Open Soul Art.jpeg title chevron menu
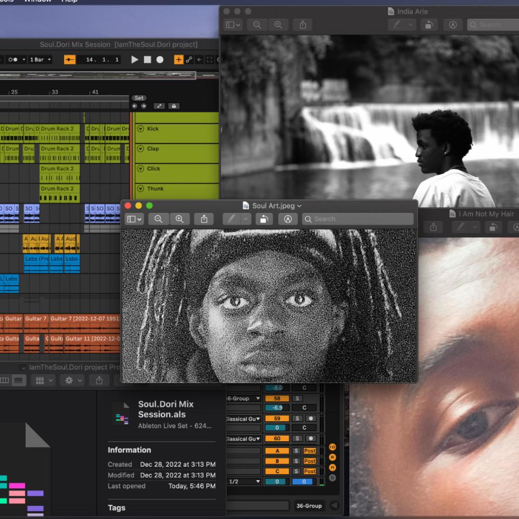Viewport: 519px width, 519px height. click(x=299, y=206)
